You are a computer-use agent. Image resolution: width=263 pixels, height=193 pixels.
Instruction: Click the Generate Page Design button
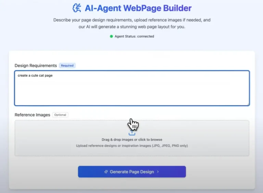click(132, 172)
